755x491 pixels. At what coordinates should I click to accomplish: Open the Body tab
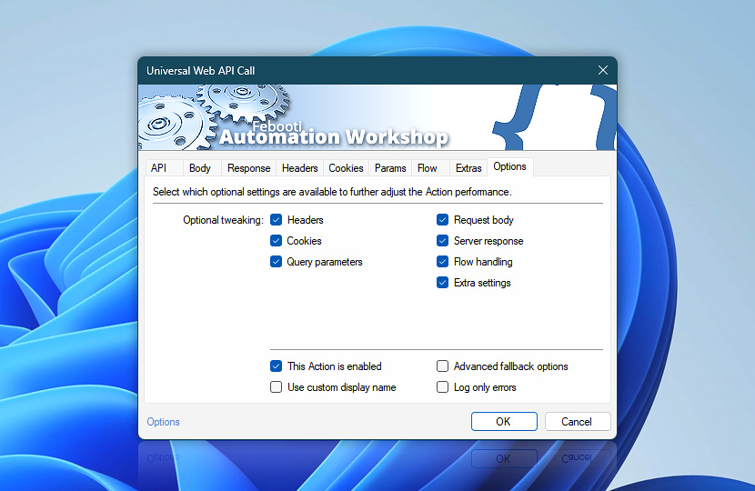[200, 168]
